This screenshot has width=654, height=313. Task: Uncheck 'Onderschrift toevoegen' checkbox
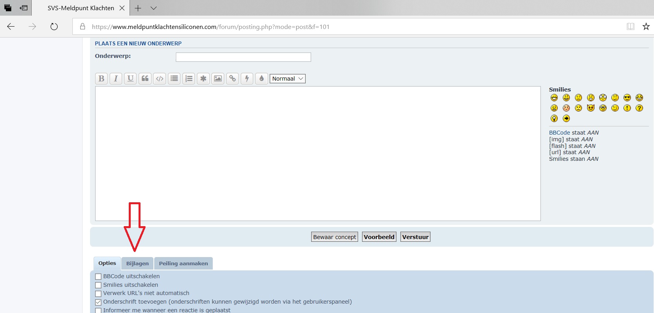click(x=98, y=302)
